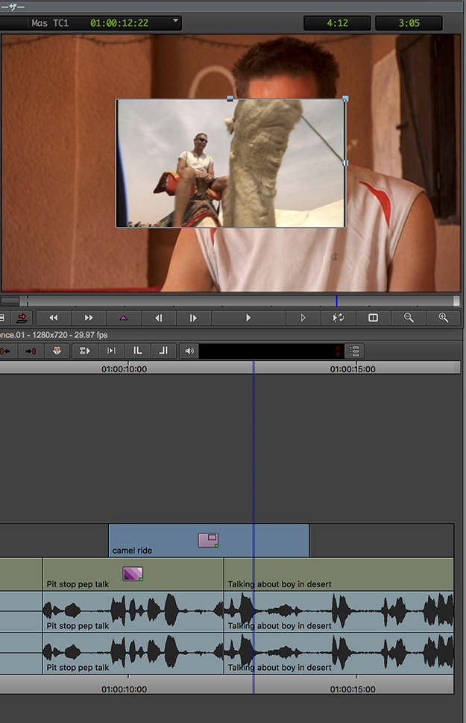Click the Fast Forward button
This screenshot has height=723, width=466.
(89, 318)
